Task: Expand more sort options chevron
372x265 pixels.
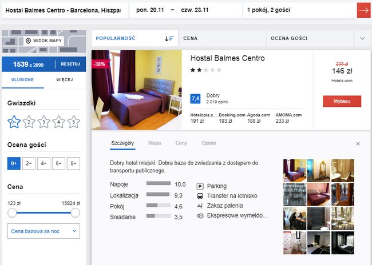Action: (x=362, y=38)
